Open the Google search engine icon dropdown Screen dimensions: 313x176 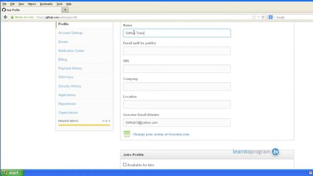pos(271,18)
